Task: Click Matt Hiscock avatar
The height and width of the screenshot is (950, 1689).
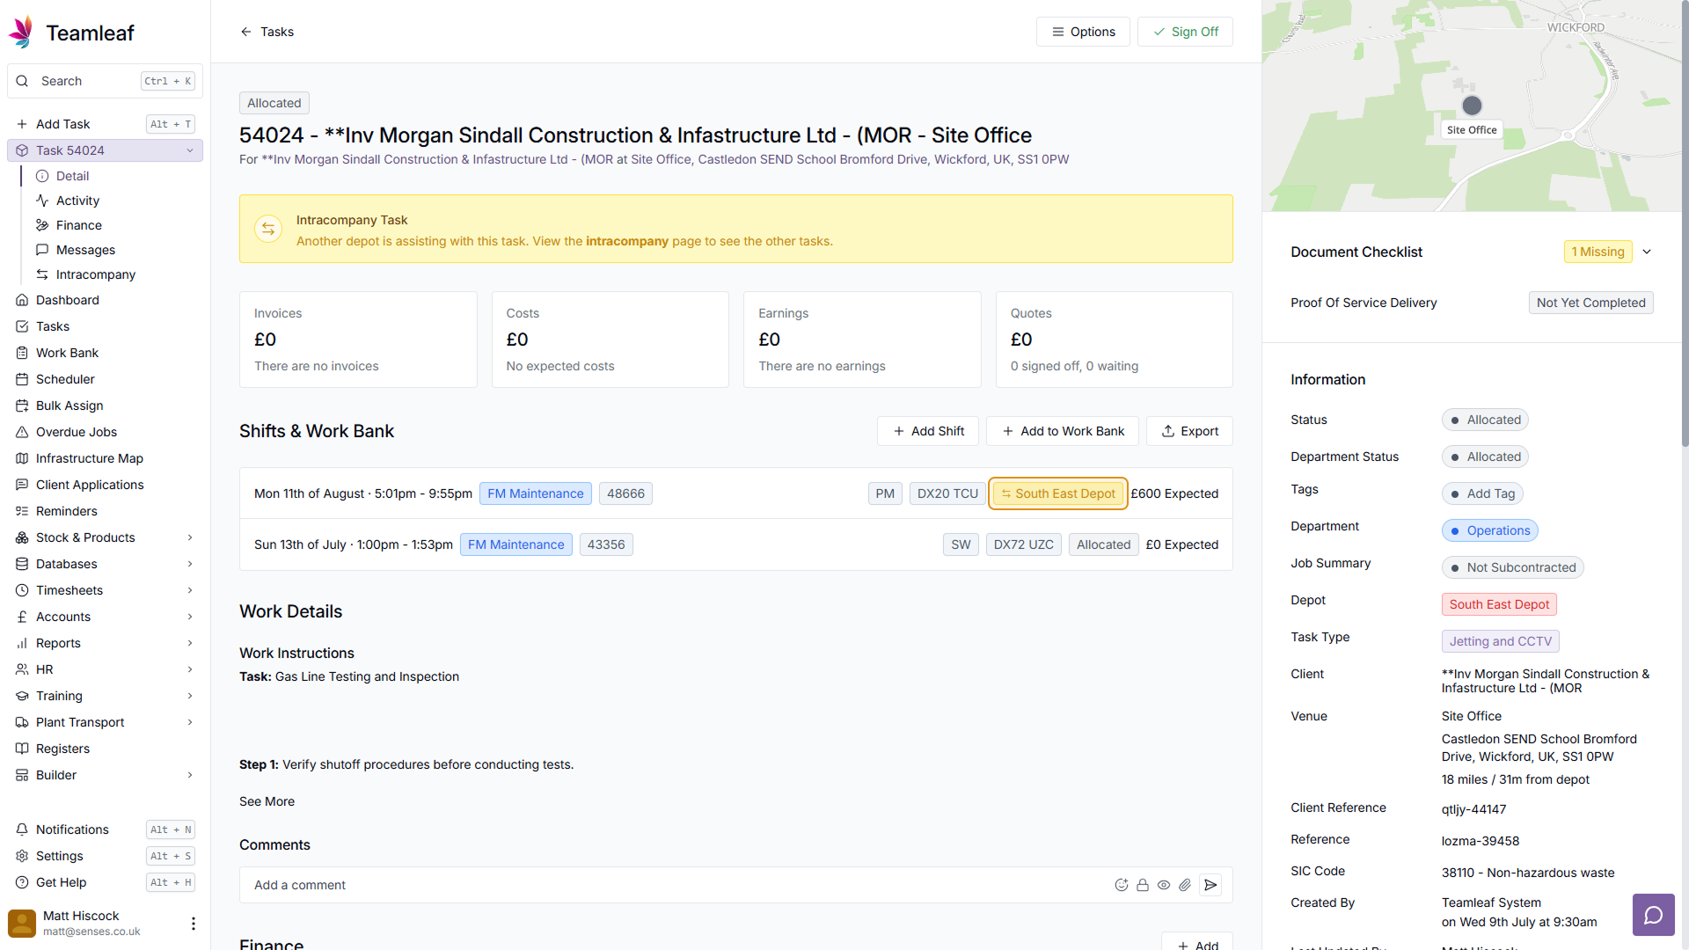Action: pos(22,923)
